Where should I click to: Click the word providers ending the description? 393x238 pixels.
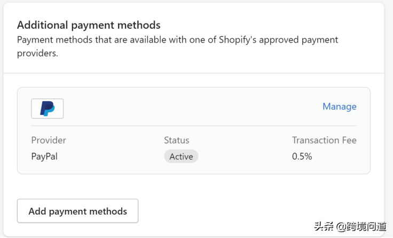(37, 54)
